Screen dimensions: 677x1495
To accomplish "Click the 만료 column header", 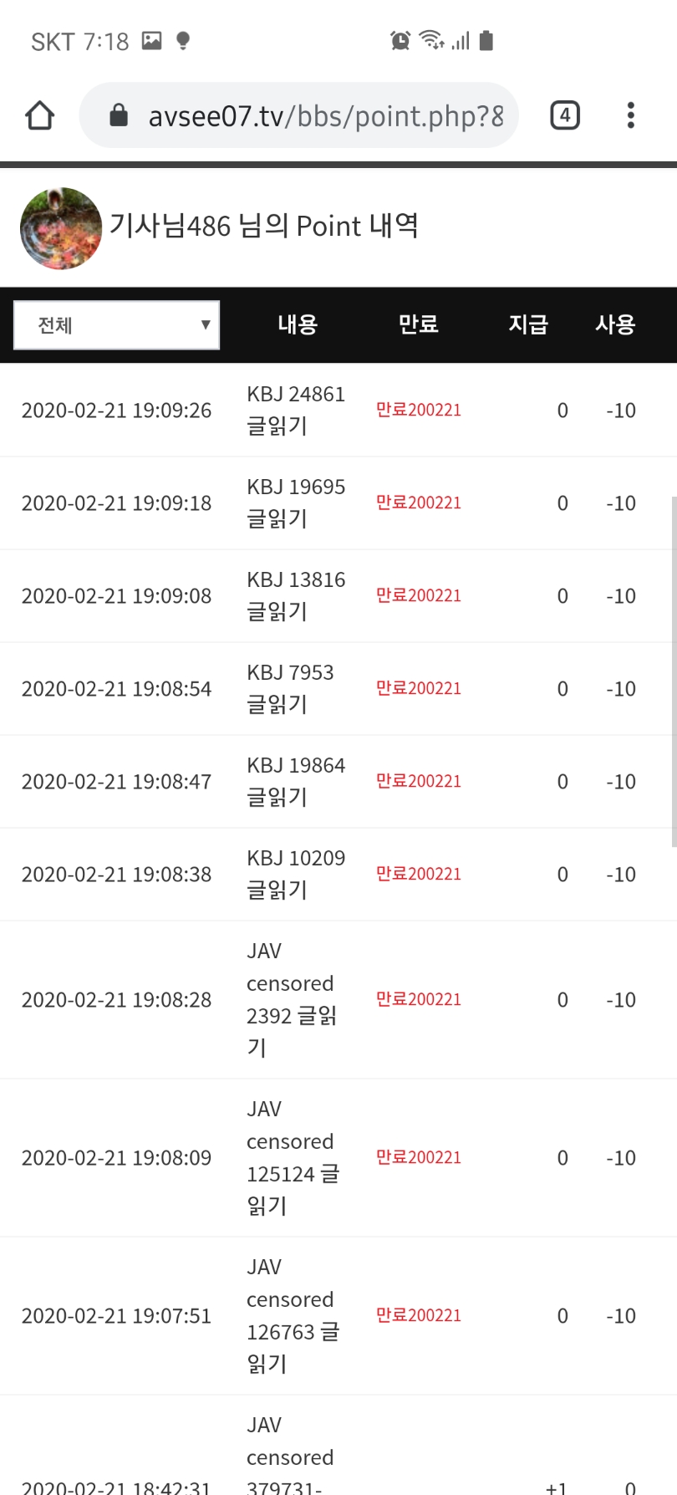I will [419, 324].
